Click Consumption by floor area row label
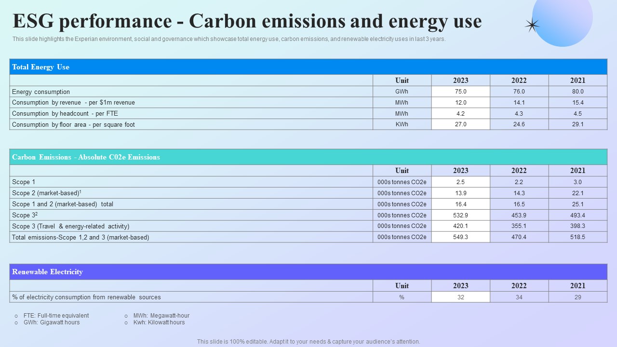Viewport: 617px width, 347px height. click(73, 125)
